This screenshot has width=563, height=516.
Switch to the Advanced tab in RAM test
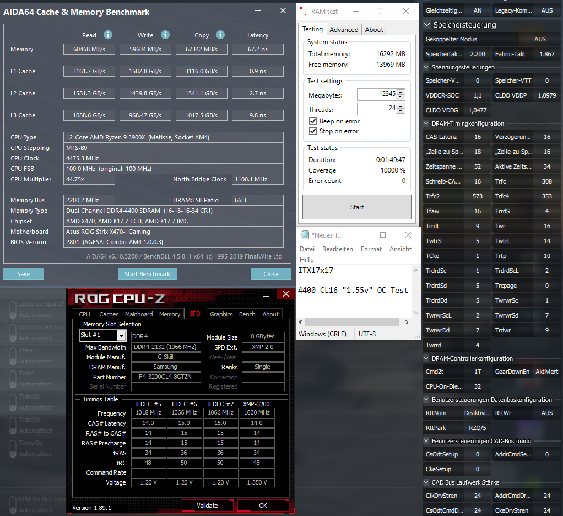[344, 29]
